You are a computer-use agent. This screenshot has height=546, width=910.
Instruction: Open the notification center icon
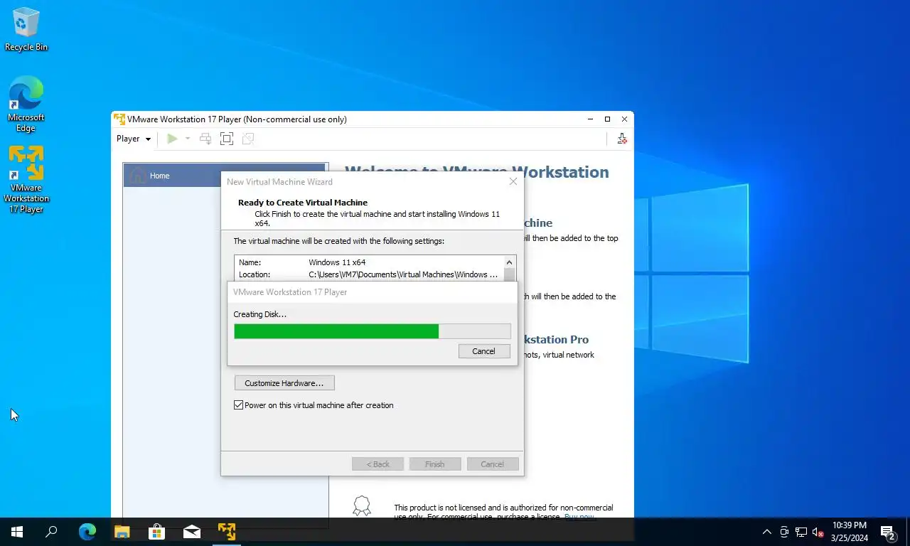click(x=888, y=532)
